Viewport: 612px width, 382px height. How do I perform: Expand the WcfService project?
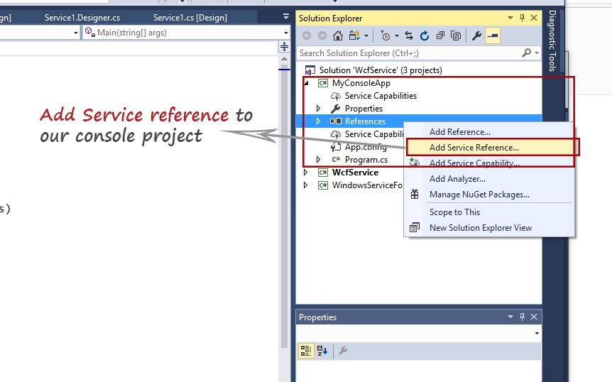[305, 172]
